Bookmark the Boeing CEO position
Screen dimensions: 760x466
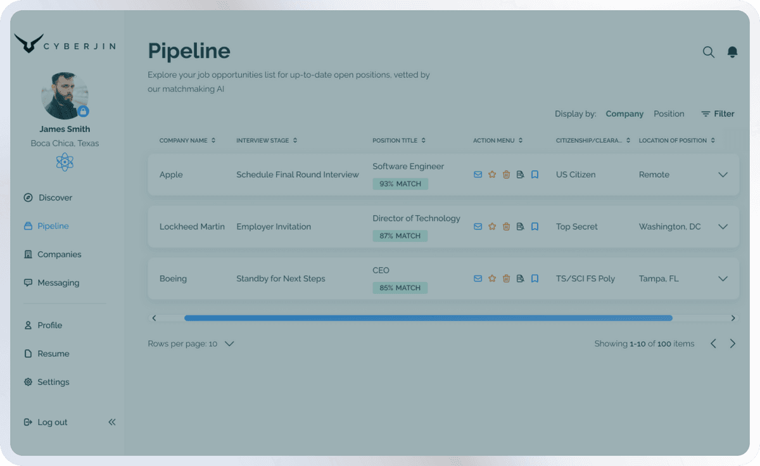pyautogui.click(x=535, y=278)
